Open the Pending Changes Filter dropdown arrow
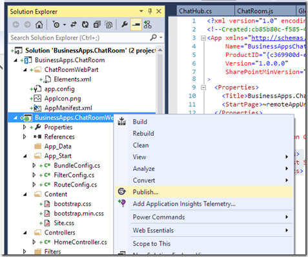308x257 pixels. pyautogui.click(x=65, y=25)
